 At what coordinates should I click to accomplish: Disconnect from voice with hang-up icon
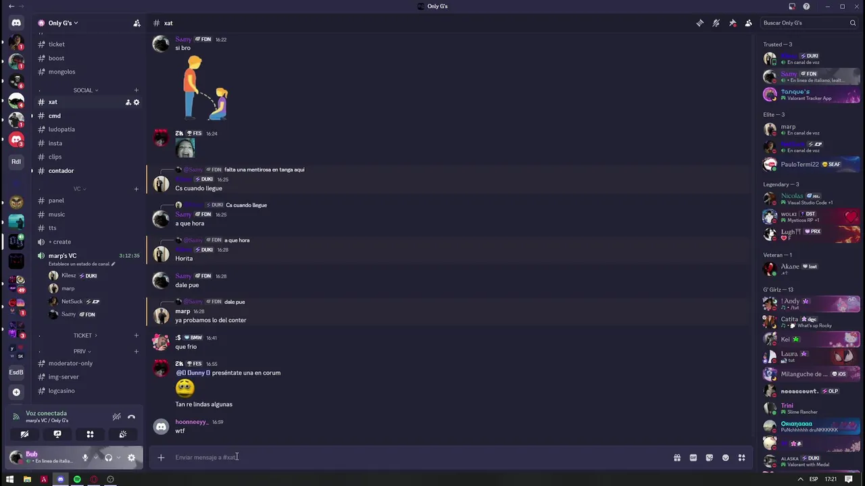(132, 417)
